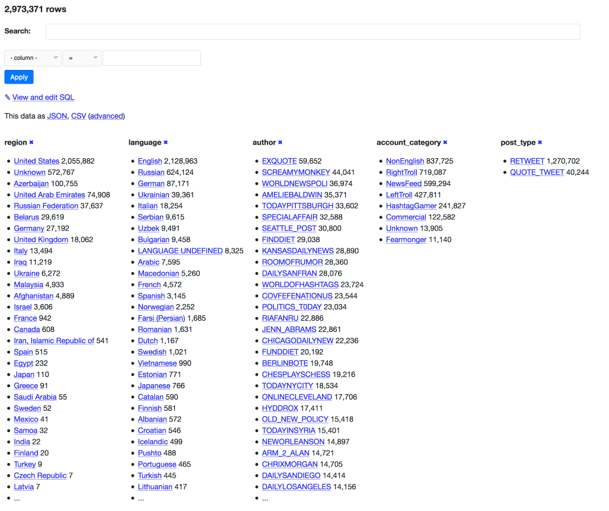Remove the region facet with its x icon
Viewport: 609px width, 511px height.
31,142
